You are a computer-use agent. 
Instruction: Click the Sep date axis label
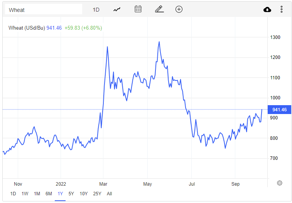235,184
